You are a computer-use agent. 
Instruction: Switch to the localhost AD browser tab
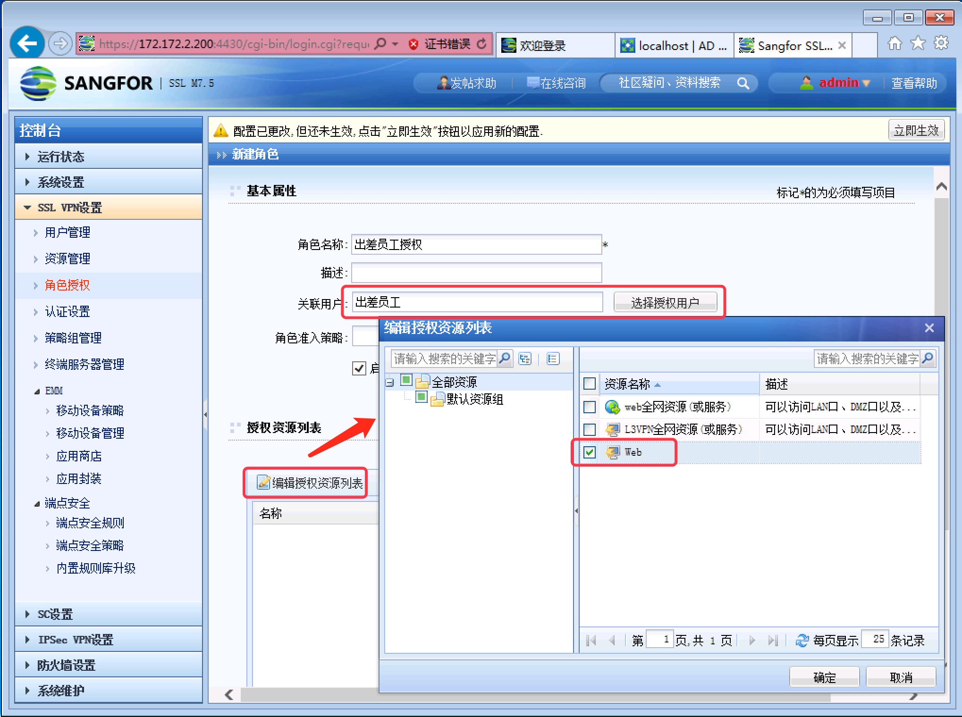[x=675, y=46]
